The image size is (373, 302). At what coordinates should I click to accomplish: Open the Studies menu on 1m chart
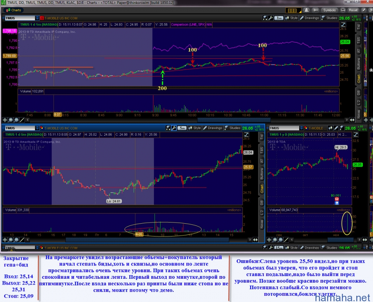click(329, 18)
